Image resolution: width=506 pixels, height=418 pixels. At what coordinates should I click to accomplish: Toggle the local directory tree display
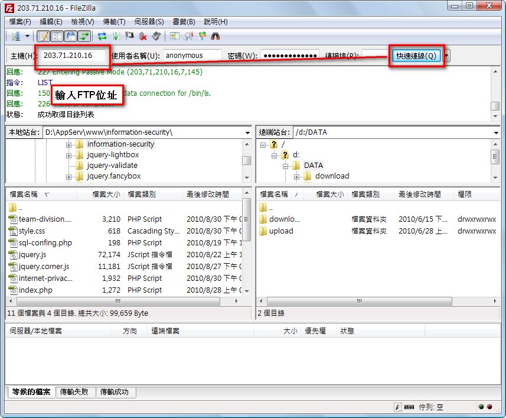[x=57, y=36]
